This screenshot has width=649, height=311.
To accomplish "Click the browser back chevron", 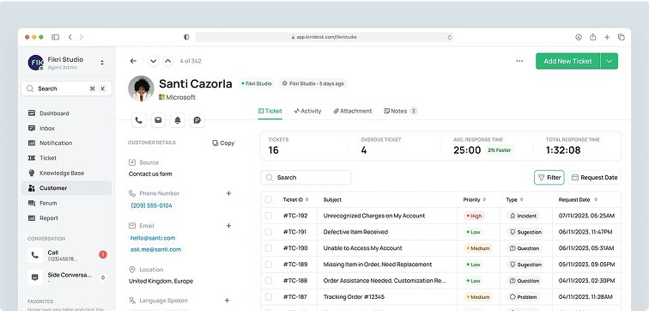I will 70,37.
